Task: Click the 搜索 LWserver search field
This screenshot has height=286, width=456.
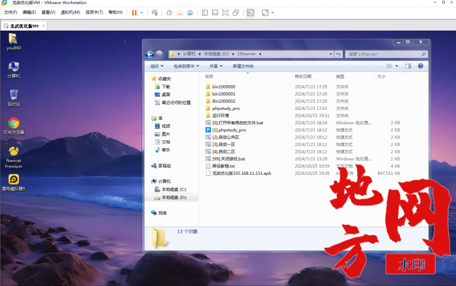Action: (386, 54)
